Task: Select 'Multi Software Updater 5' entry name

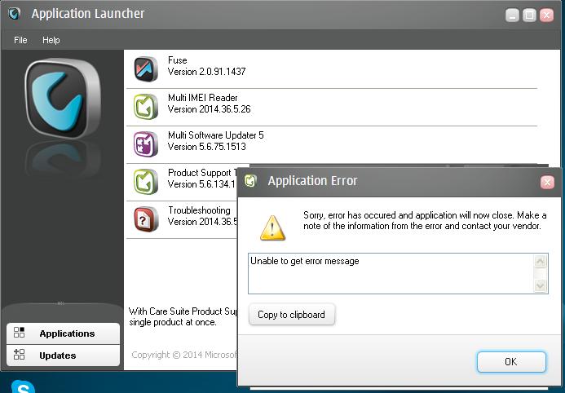Action: click(x=216, y=135)
